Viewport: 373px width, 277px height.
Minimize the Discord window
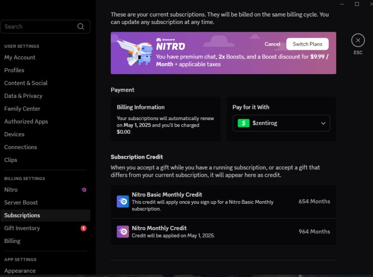(342, 4)
